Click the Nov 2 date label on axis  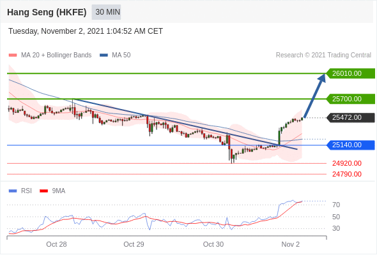(291, 244)
